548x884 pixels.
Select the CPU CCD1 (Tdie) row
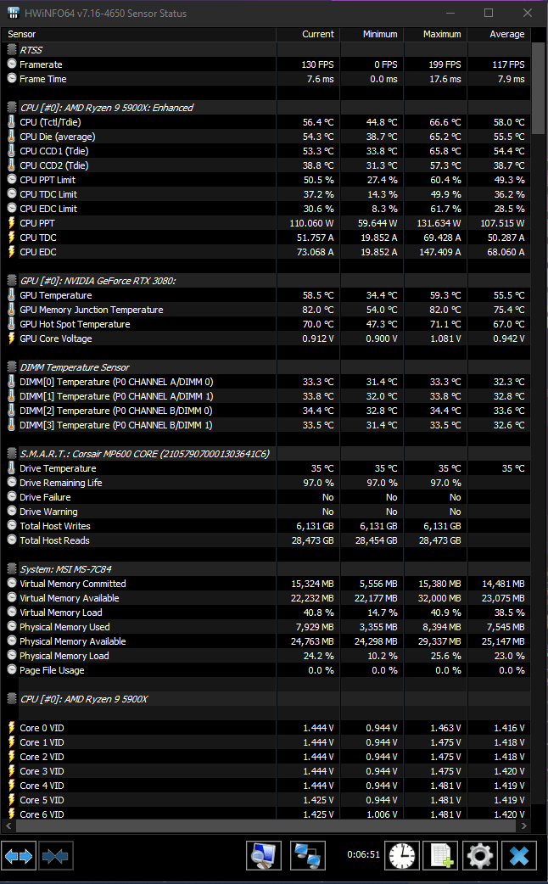click(x=266, y=151)
